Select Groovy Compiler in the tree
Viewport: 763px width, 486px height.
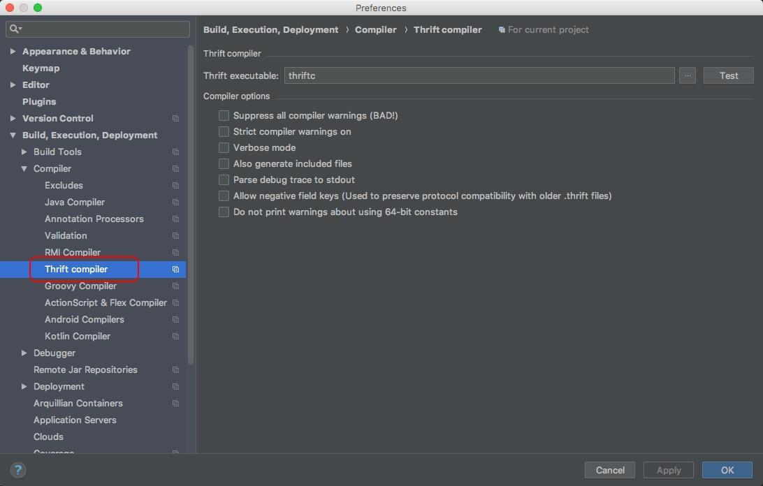tap(80, 286)
